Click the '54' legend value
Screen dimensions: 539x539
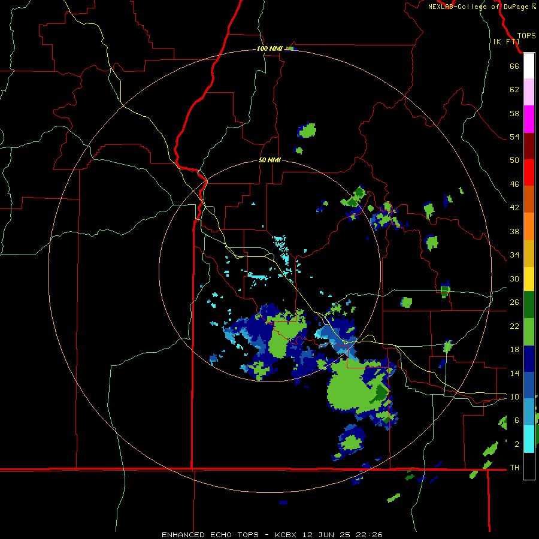(x=514, y=137)
